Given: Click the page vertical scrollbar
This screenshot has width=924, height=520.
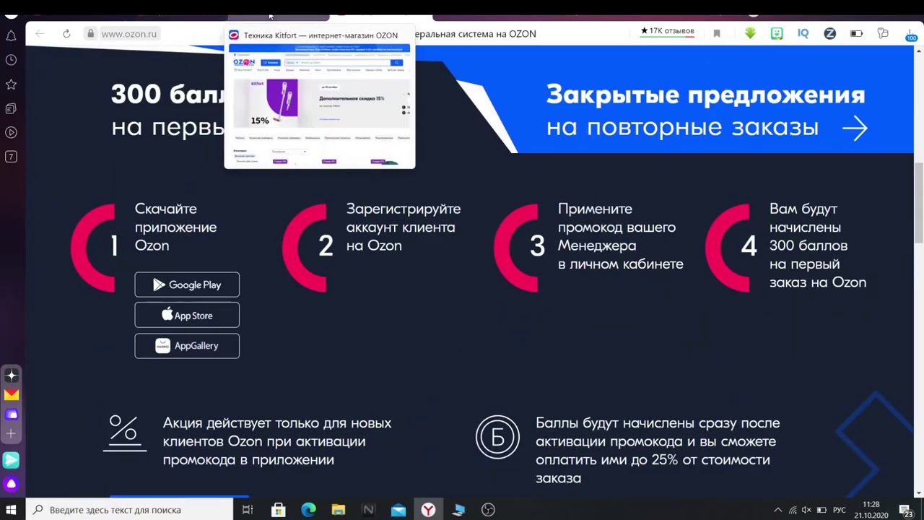Looking at the screenshot, I should pos(918,204).
